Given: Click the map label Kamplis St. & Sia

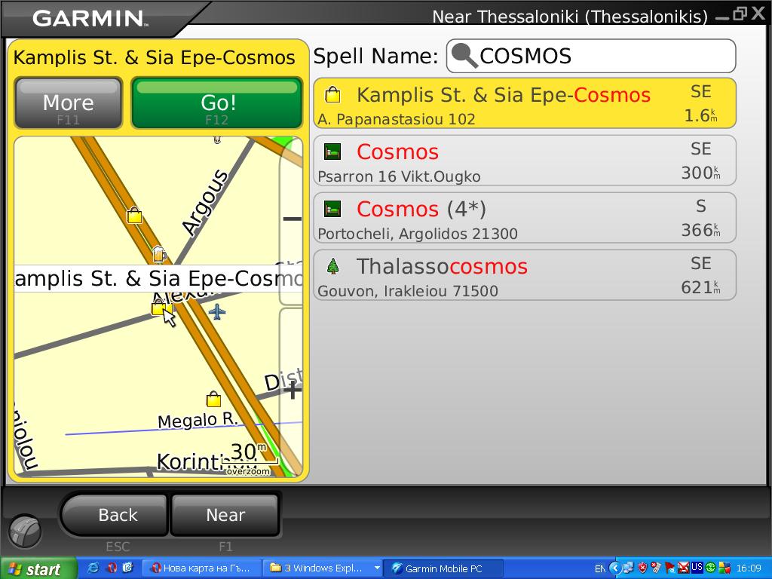Looking at the screenshot, I should pos(158,279).
